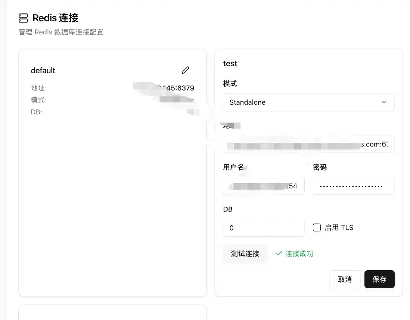Click the DB: label in default card
The image size is (410, 320).
tap(36, 112)
